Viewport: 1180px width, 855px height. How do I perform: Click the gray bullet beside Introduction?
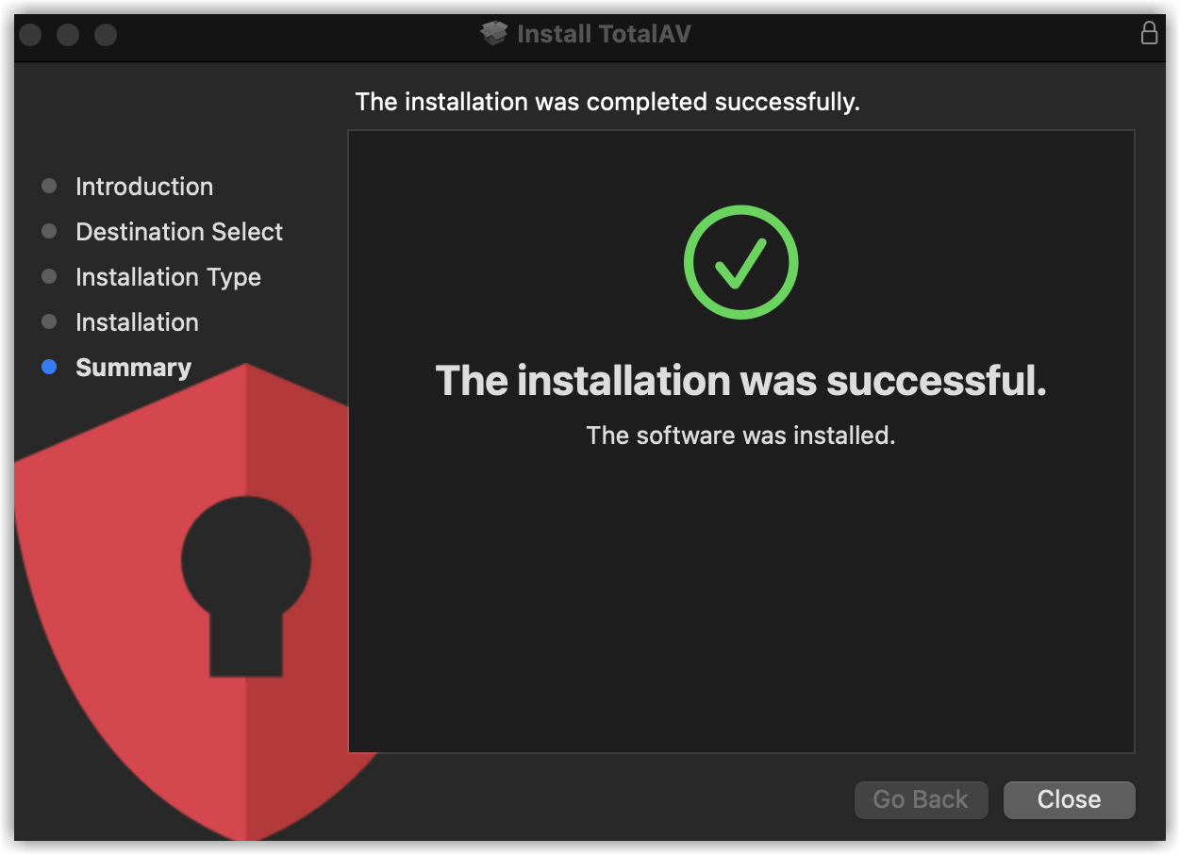point(50,187)
